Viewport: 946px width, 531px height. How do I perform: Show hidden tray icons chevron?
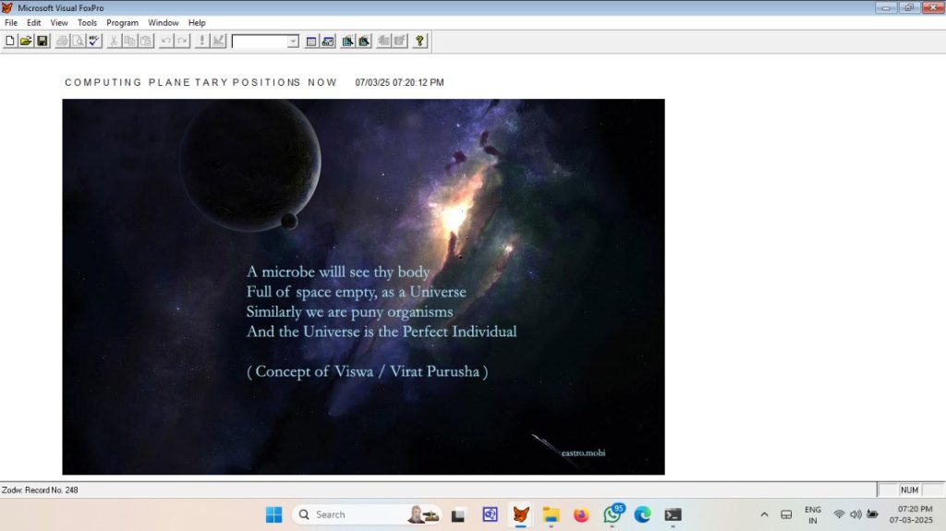point(764,514)
